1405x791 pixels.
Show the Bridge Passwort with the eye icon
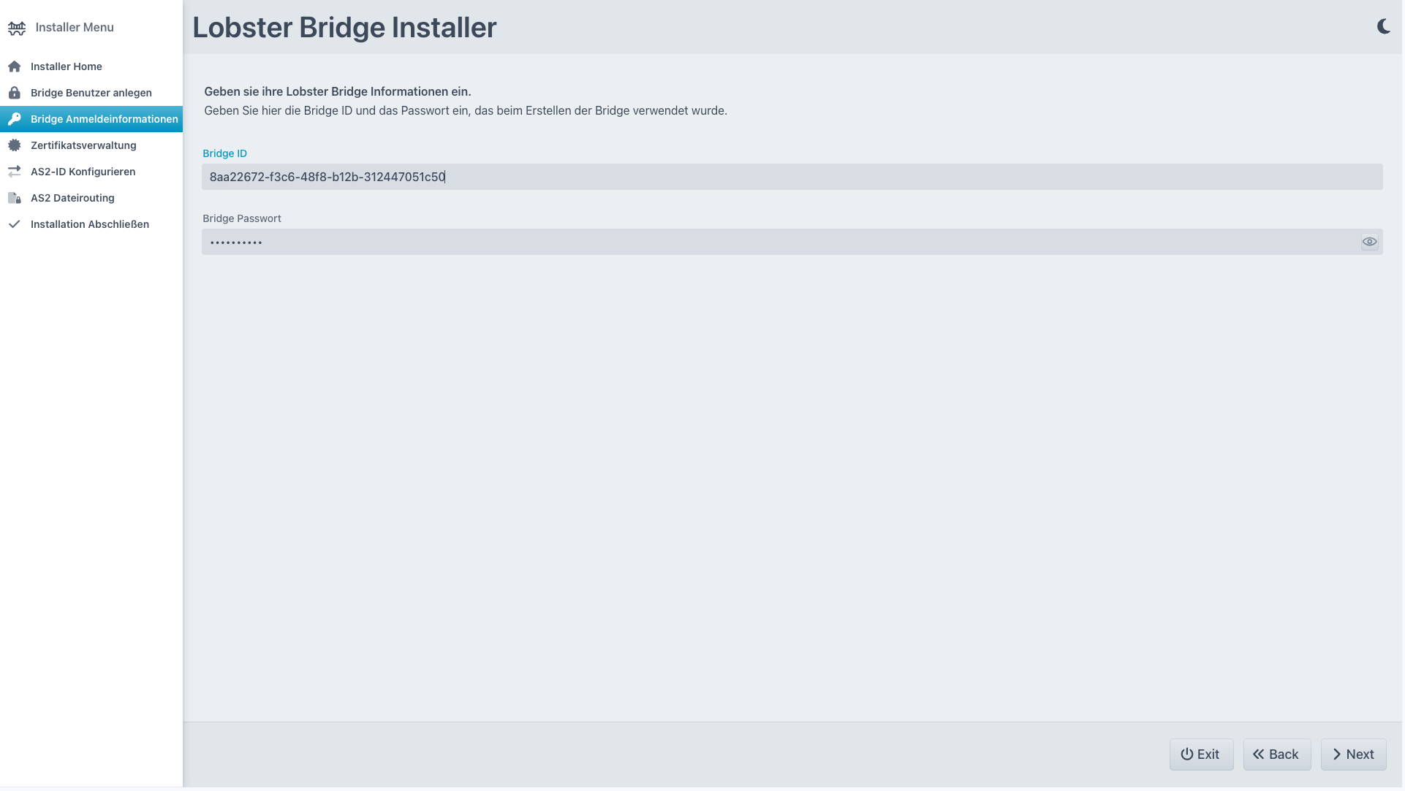[1369, 242]
